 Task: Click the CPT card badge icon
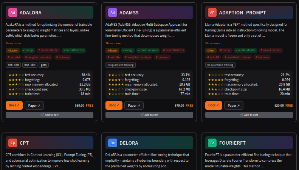pos(13,143)
